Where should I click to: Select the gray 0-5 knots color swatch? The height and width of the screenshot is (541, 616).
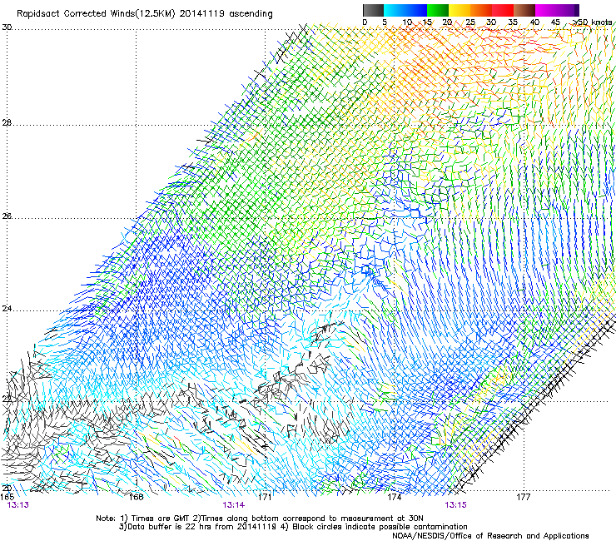click(x=373, y=10)
